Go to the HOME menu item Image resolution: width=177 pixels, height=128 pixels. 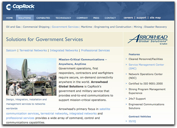pyautogui.click(x=9, y=18)
